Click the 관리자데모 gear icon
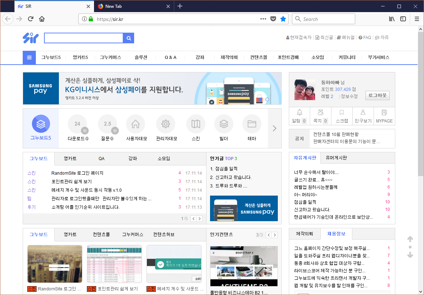 [x=165, y=124]
